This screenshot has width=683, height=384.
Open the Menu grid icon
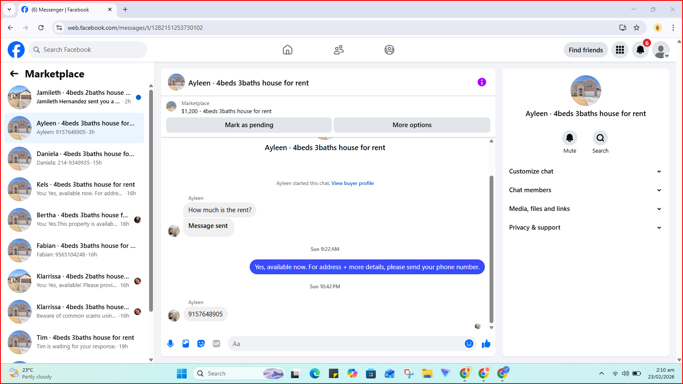pos(620,50)
